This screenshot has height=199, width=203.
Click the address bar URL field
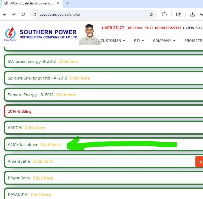(93, 14)
